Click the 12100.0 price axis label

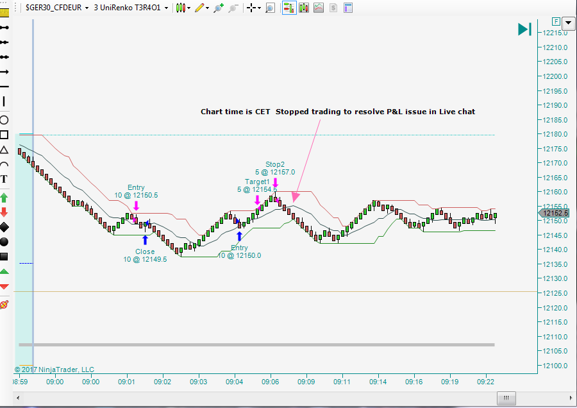[x=555, y=366]
